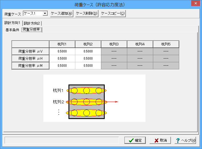Open the 基本条件 sub-tab
This screenshot has width=202, height=149.
tap(12, 30)
